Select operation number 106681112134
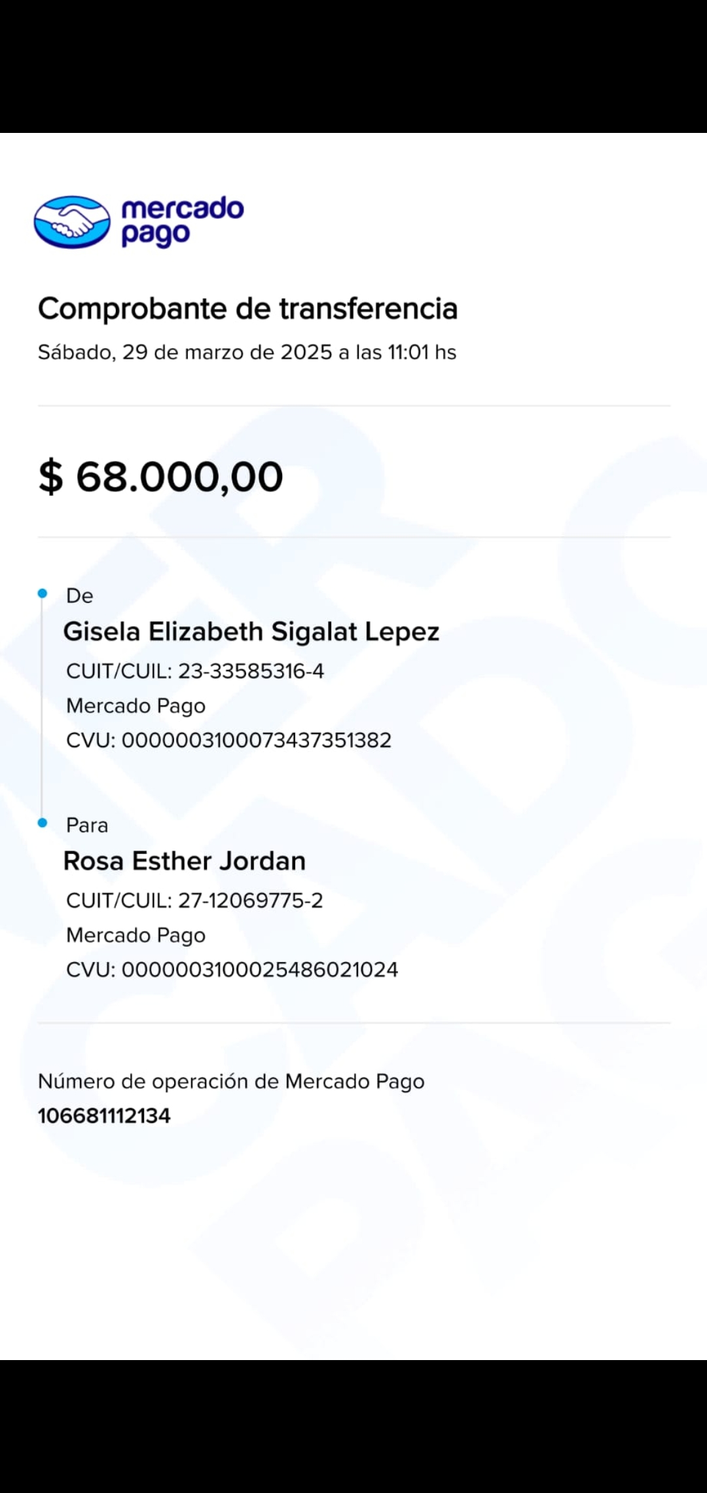 coord(104,1116)
